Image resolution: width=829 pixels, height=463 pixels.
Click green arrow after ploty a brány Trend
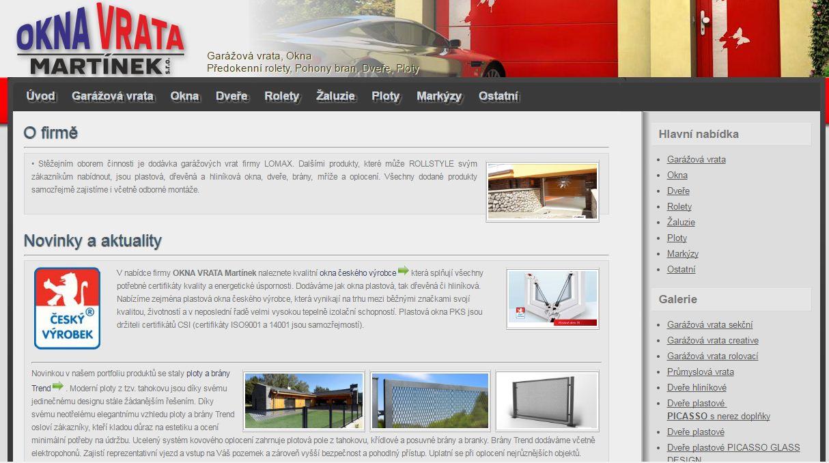[58, 387]
